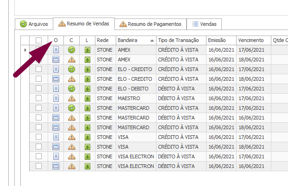Toggle the select-all checkbox in the grid header
288x186 pixels.
tap(39, 40)
